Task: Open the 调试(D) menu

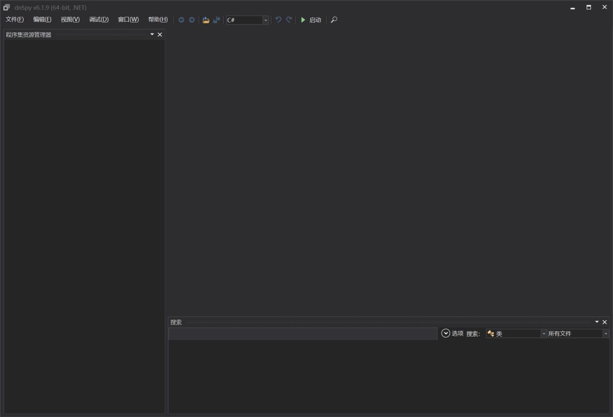Action: coord(99,20)
